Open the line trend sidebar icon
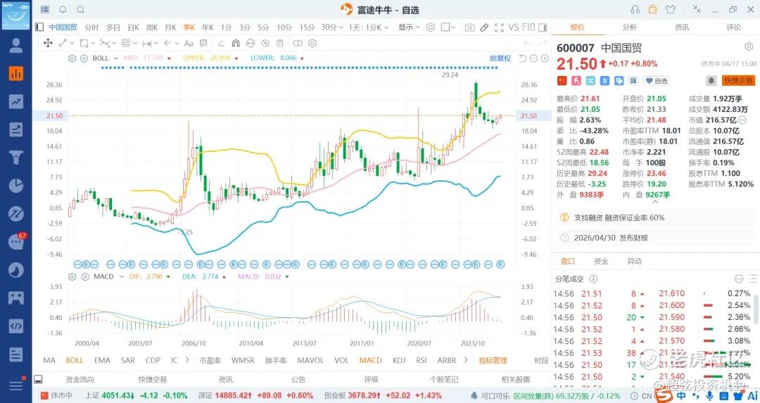The height and width of the screenshot is (403, 760). pos(16,101)
